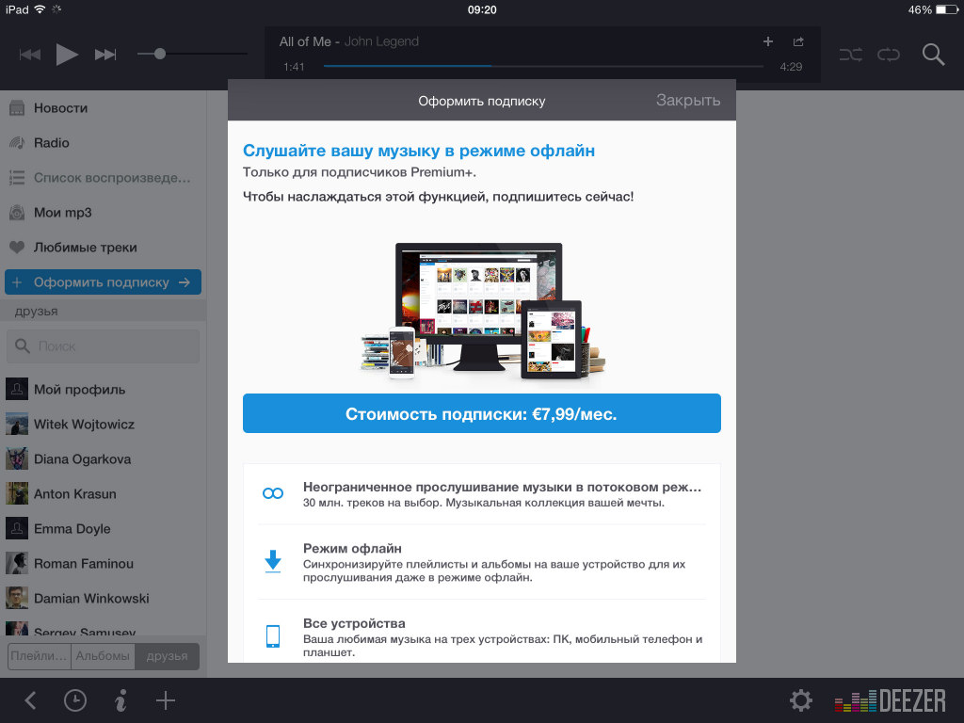The width and height of the screenshot is (964, 723).
Task: Tap the €7,99/мес. subscription price button
Action: tap(481, 413)
